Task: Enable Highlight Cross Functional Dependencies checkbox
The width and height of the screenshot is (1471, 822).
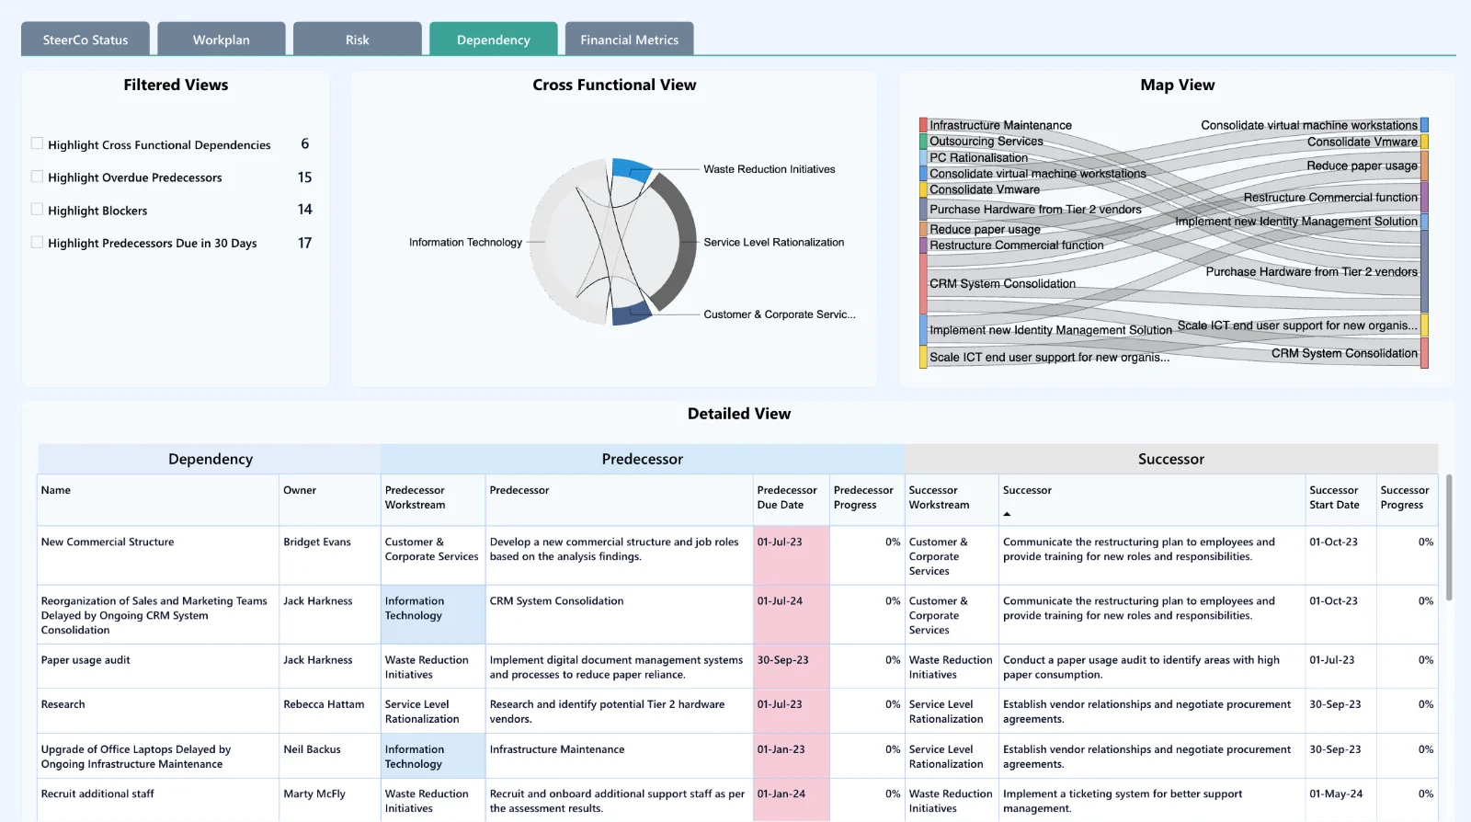Action: click(37, 143)
